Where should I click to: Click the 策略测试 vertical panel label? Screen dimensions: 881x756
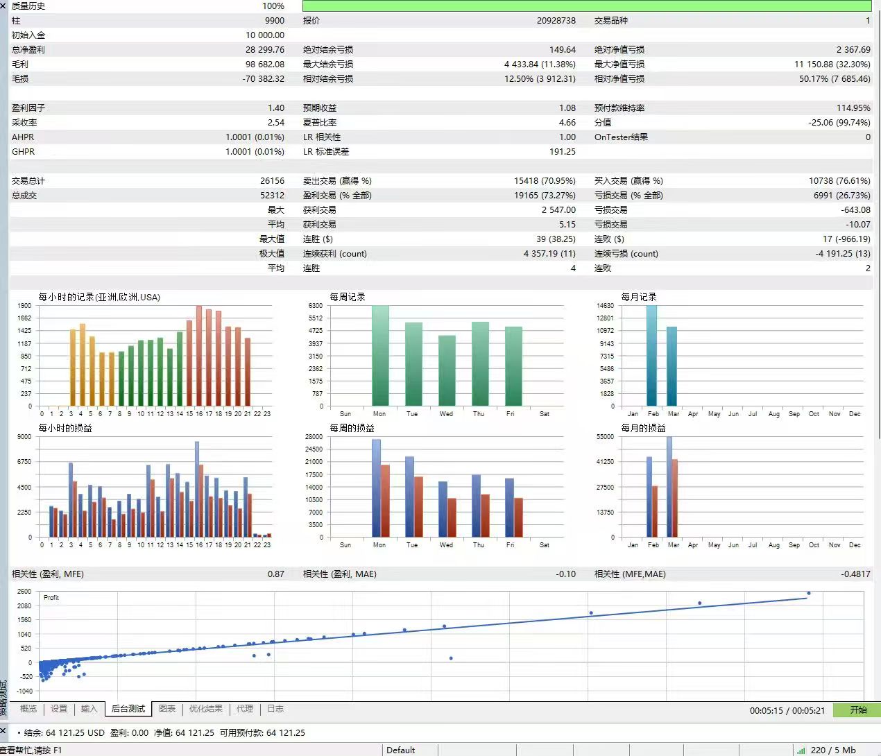tap(3, 698)
